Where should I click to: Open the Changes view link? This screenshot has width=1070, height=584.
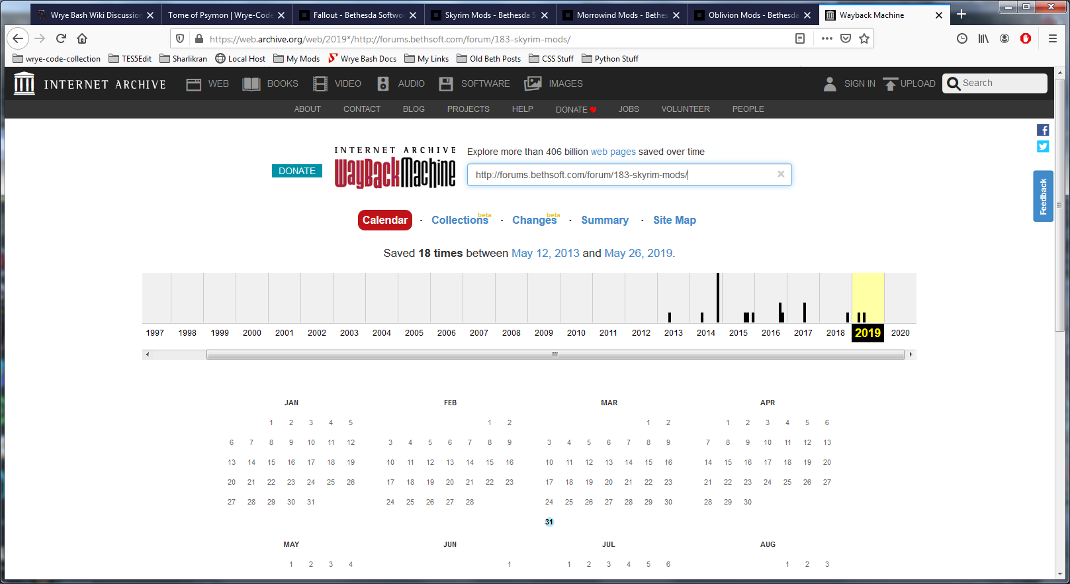(535, 220)
